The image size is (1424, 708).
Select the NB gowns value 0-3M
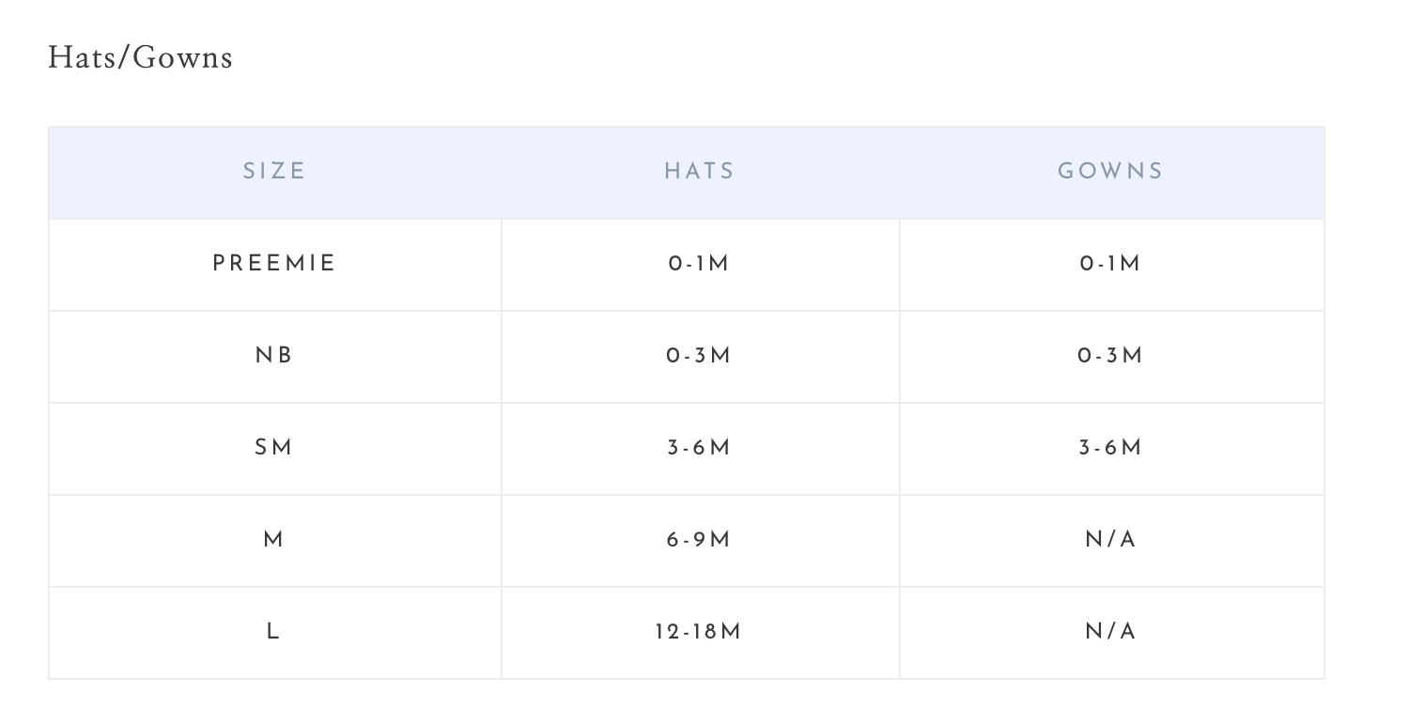1110,356
